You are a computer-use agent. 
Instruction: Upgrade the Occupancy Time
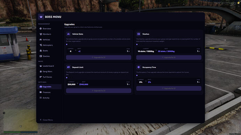coord(169,88)
